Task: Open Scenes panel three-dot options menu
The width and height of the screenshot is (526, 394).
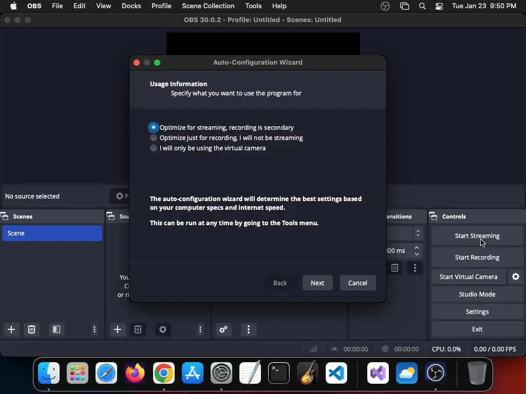Action: [x=95, y=329]
